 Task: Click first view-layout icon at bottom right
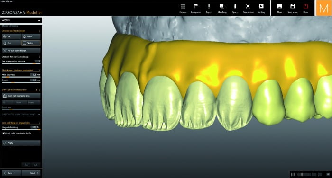(293, 174)
